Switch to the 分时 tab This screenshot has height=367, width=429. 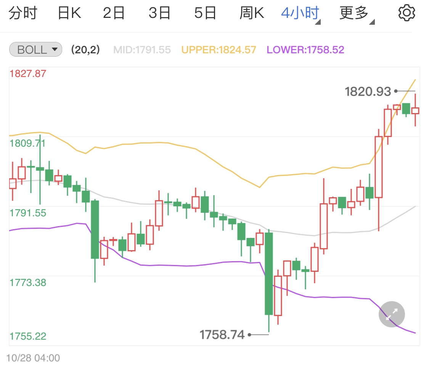tap(23, 13)
